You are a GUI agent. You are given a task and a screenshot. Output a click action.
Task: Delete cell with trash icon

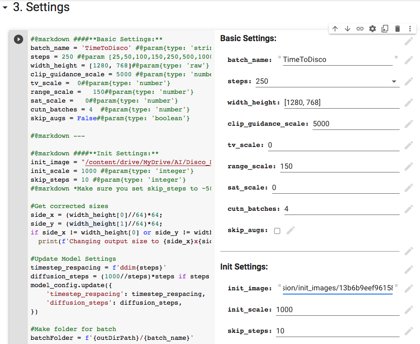click(x=397, y=29)
